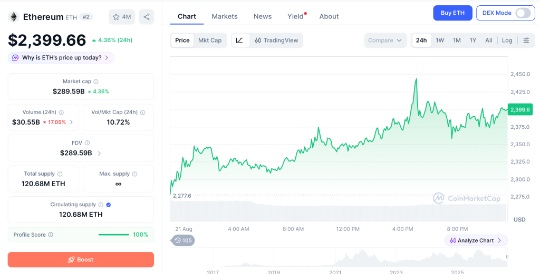This screenshot has width=540, height=274.
Task: Open Max. supply info icon
Action: point(134,174)
